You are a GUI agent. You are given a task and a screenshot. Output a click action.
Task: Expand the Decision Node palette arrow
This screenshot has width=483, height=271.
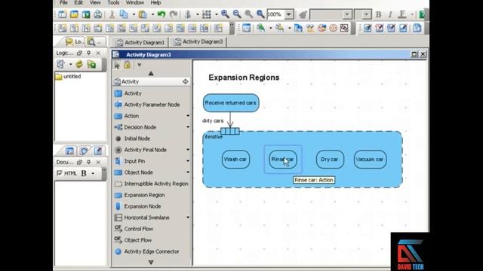(188, 127)
